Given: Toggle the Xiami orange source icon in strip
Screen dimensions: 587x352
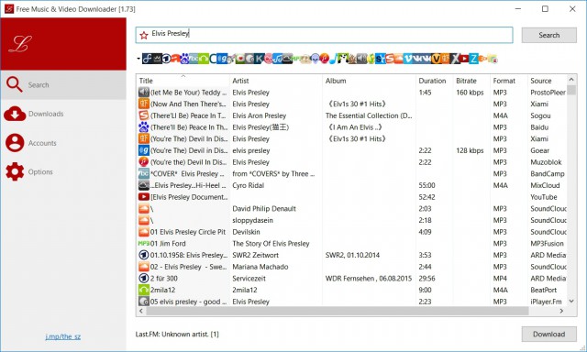Looking at the screenshot, I should (445, 59).
